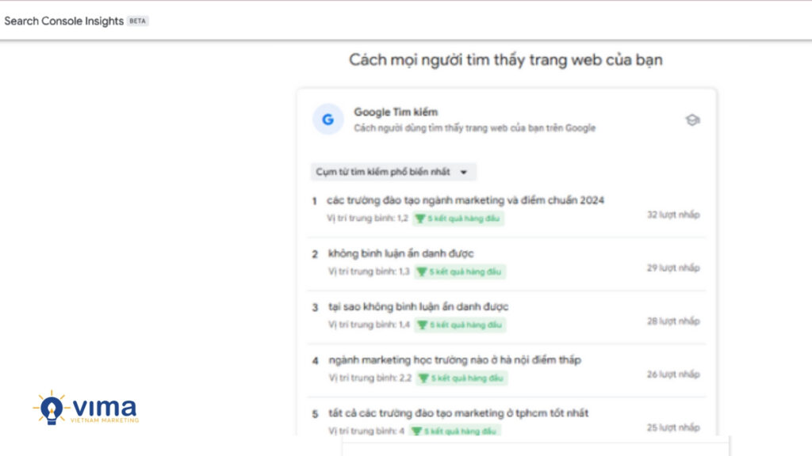
Task: Click '32 lượt nhấp' click count
Action: 673,215
